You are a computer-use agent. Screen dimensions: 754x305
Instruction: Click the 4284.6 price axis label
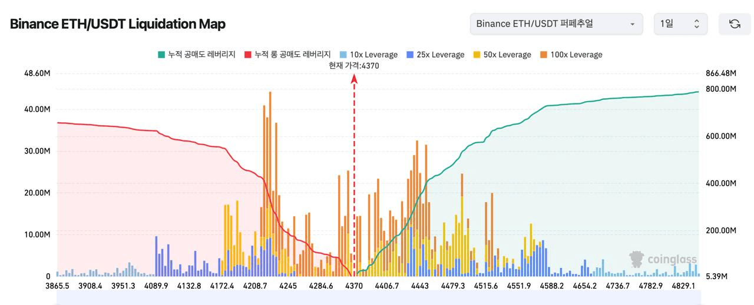coord(320,286)
